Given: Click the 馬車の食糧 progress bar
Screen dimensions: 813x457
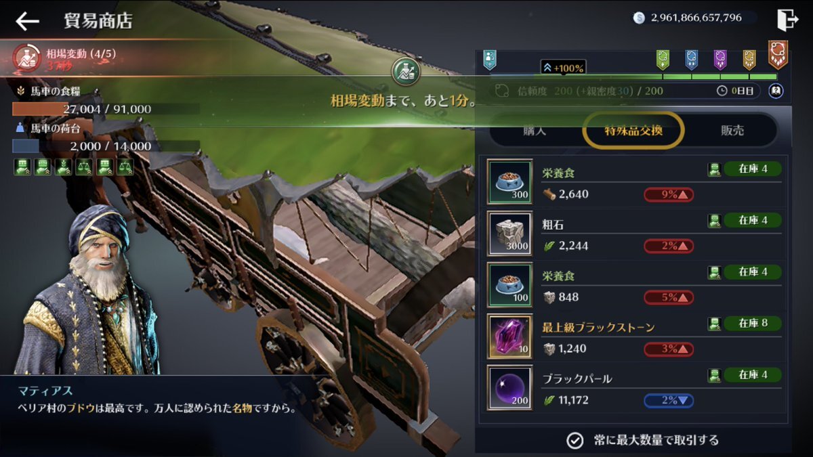Looking at the screenshot, I should (x=106, y=109).
